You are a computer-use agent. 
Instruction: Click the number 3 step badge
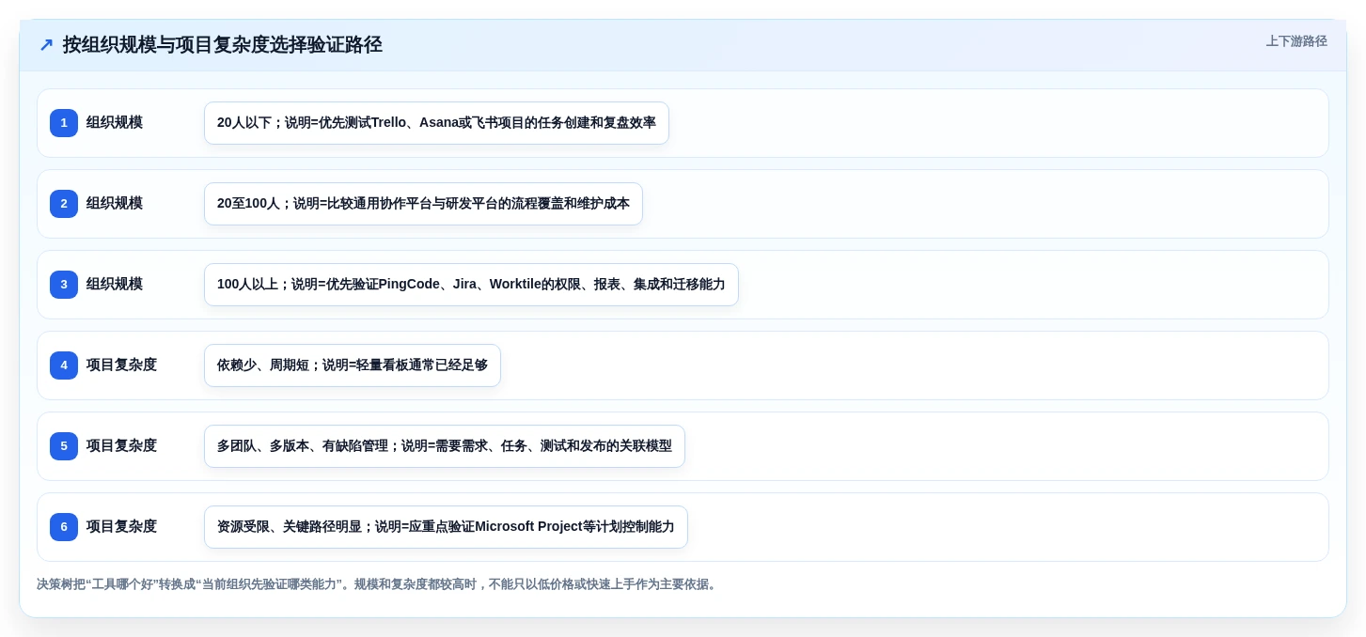pyautogui.click(x=64, y=285)
